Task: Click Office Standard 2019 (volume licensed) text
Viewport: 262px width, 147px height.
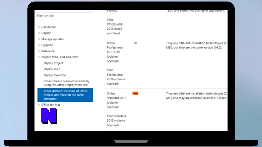Action: [x=116, y=100]
